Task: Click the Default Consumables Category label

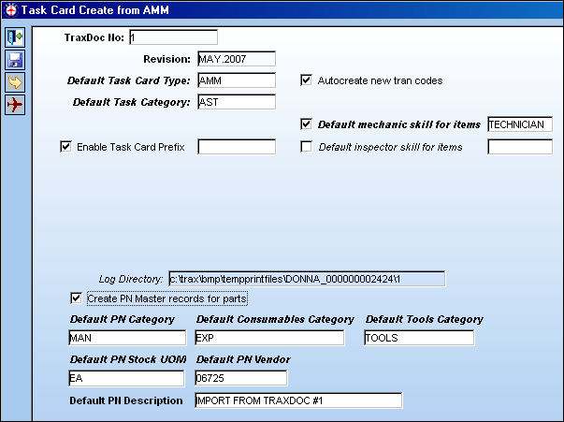Action: pyautogui.click(x=275, y=319)
